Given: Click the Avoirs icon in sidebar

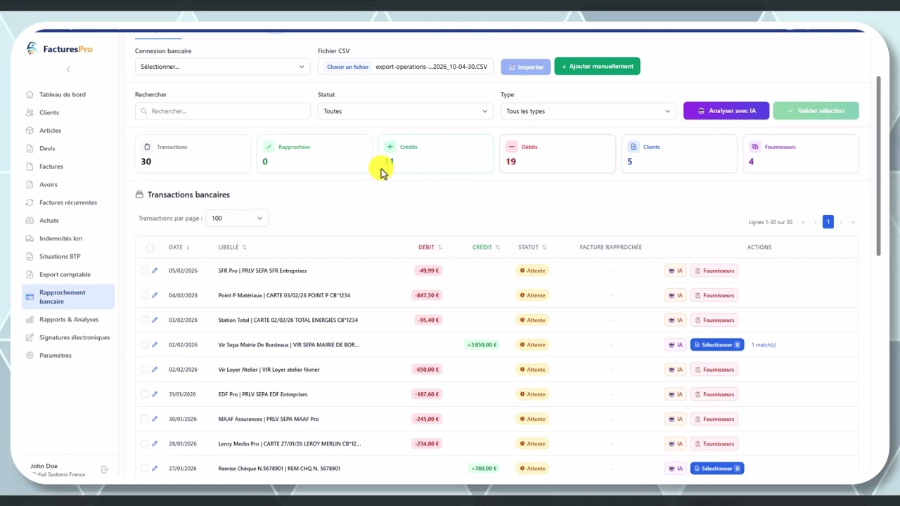Looking at the screenshot, I should pyautogui.click(x=30, y=184).
